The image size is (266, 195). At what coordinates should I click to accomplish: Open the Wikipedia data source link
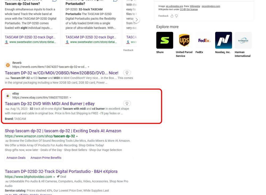(195, 6)
